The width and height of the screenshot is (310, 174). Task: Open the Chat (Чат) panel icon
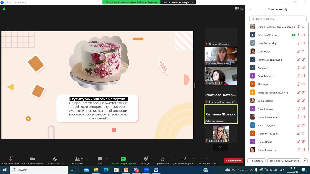pyautogui.click(x=100, y=159)
